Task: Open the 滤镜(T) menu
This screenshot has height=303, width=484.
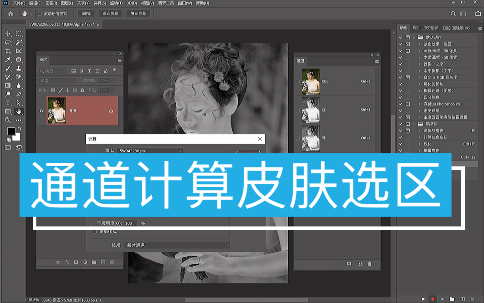Action: [116, 3]
